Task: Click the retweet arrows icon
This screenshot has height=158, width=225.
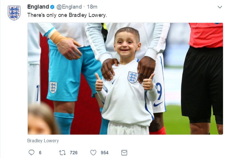Action: pyautogui.click(x=62, y=153)
